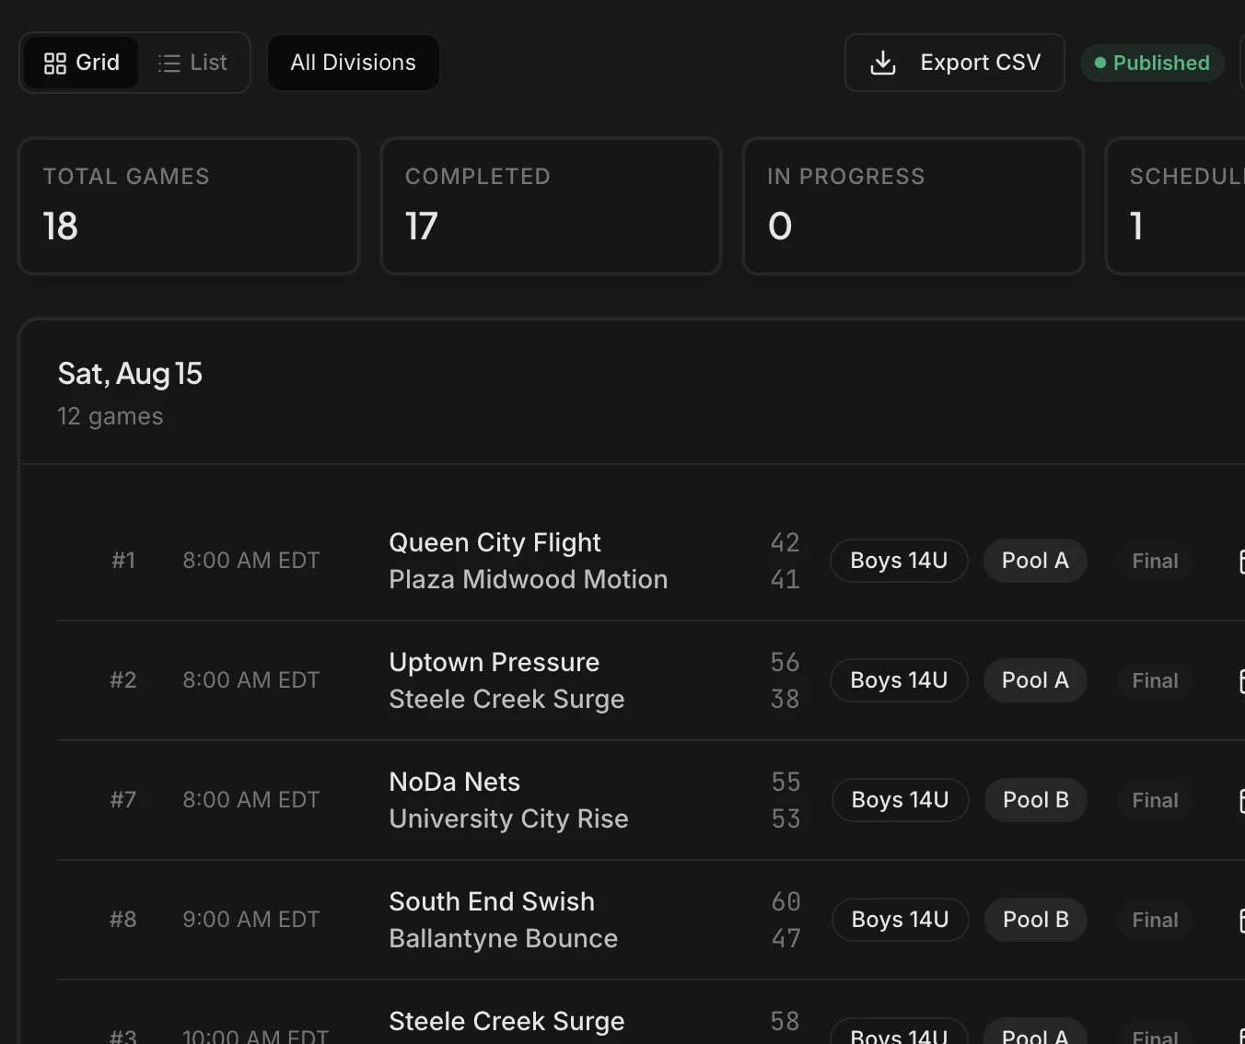Viewport: 1245px width, 1044px height.
Task: Click Pool B tag on game #8
Action: (x=1036, y=920)
